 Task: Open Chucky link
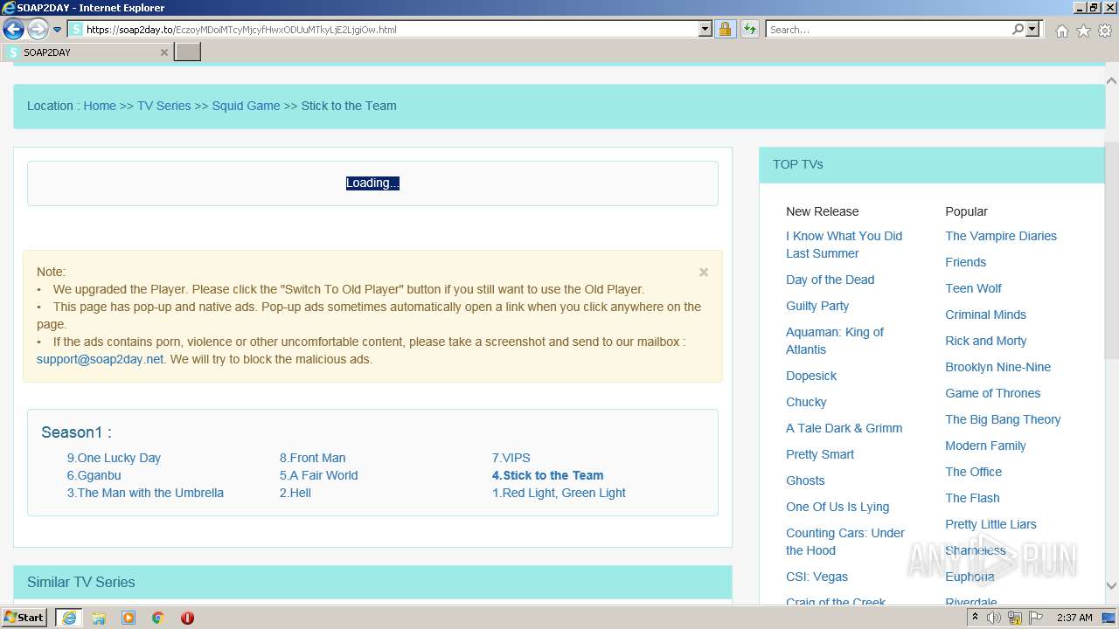[x=806, y=402]
